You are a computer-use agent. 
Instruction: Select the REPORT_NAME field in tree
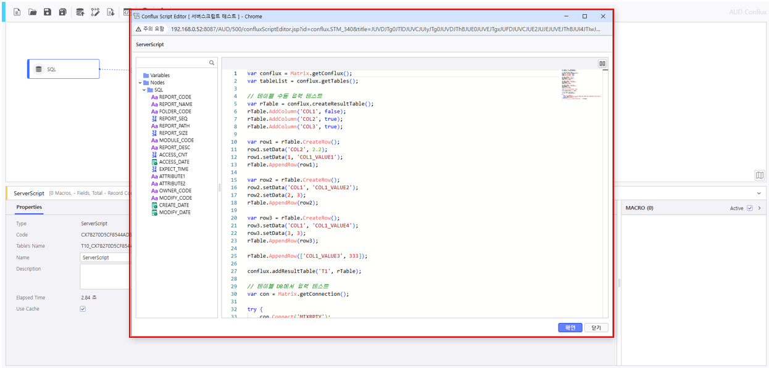(175, 104)
